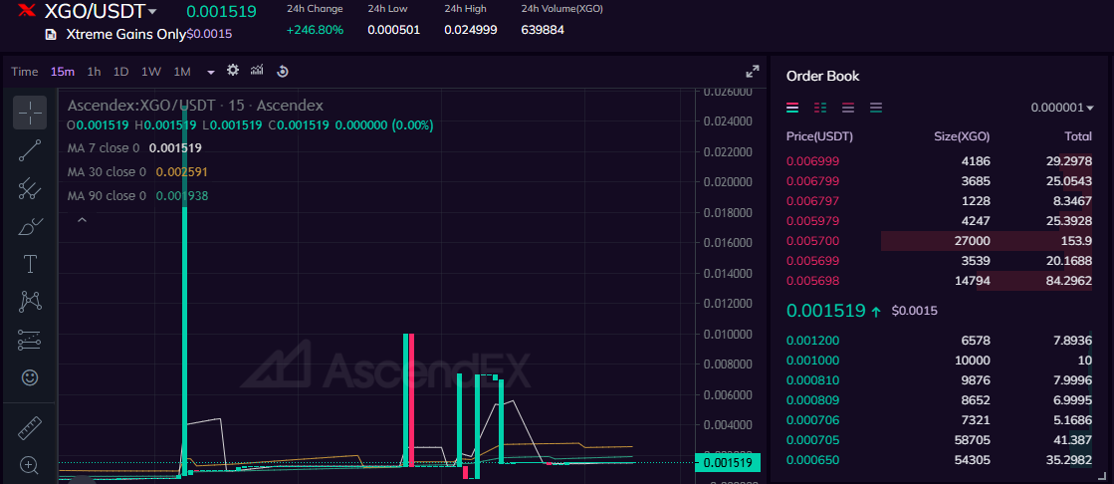Click bid price 0.000705
This screenshot has height=484, width=1114.
812,440
